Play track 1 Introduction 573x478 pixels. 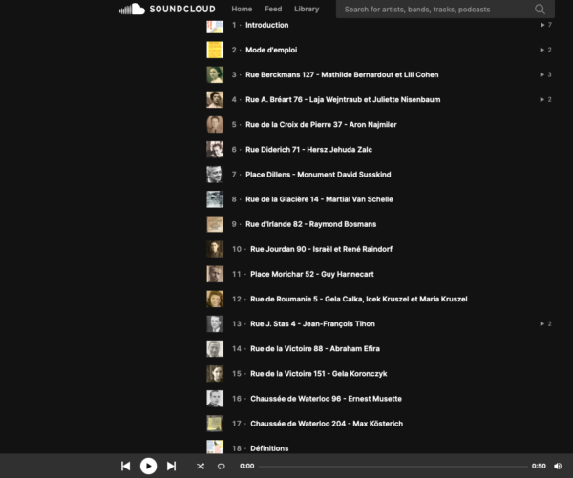266,25
